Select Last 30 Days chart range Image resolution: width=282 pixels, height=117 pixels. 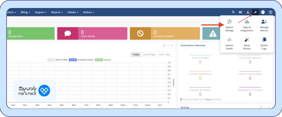pos(149,54)
